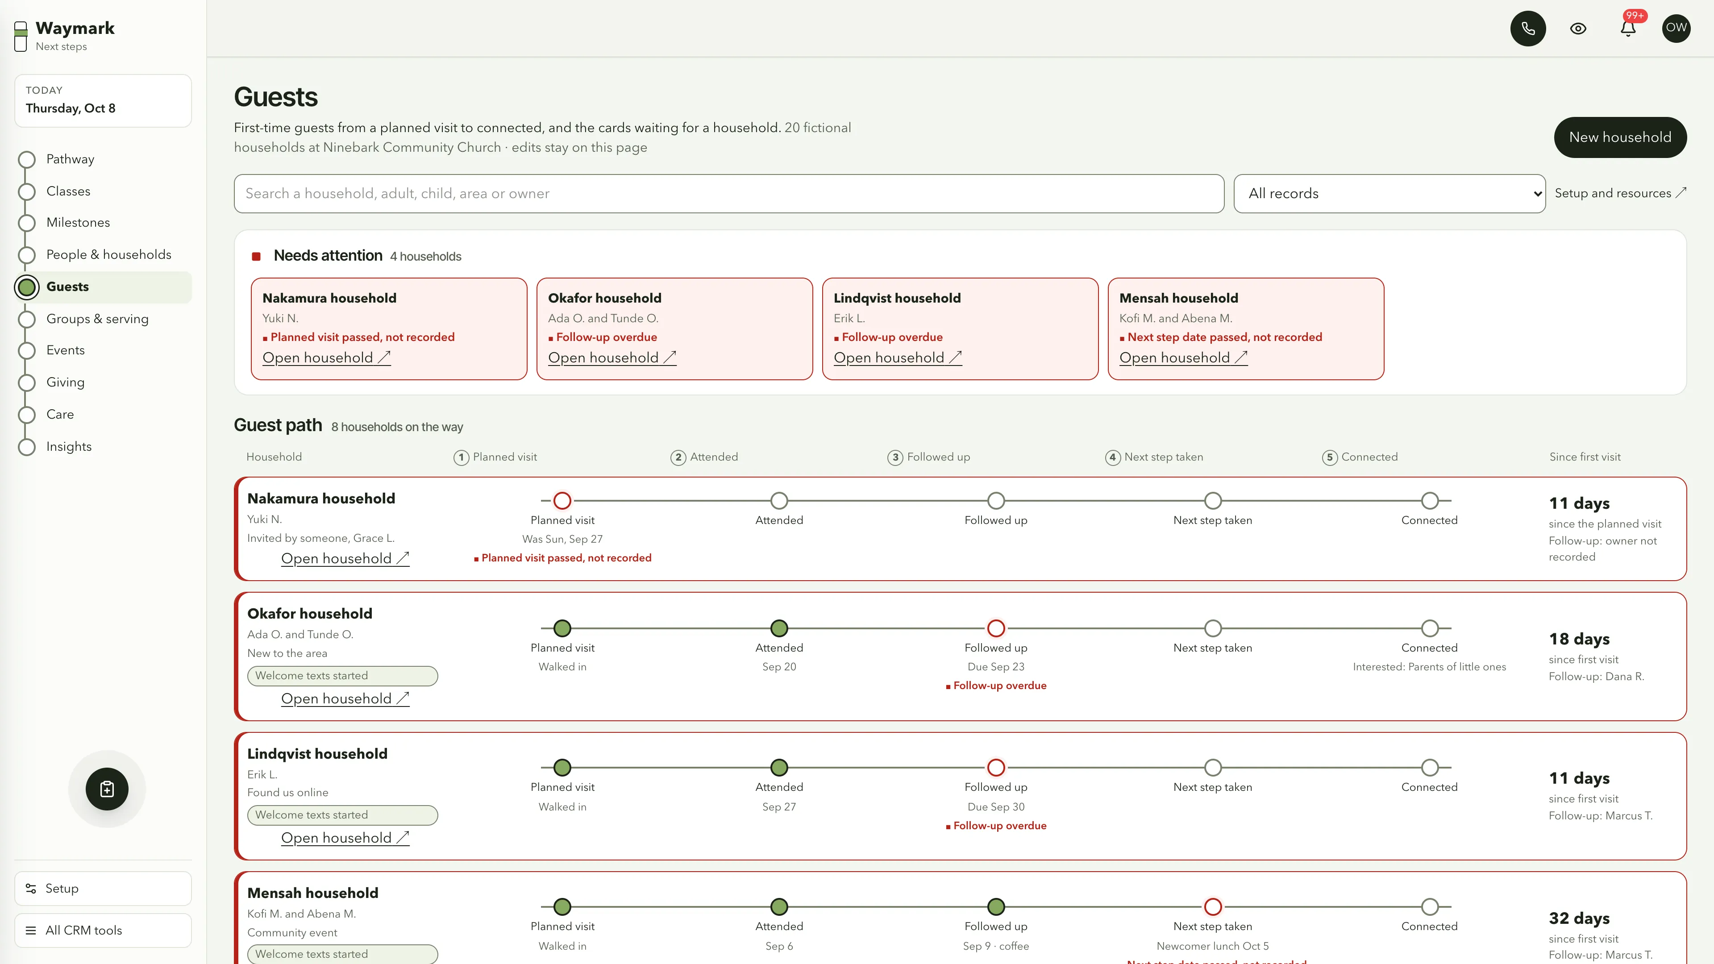This screenshot has width=1714, height=964.
Task: Open household on Lindqvist attention card
Action: (x=898, y=357)
